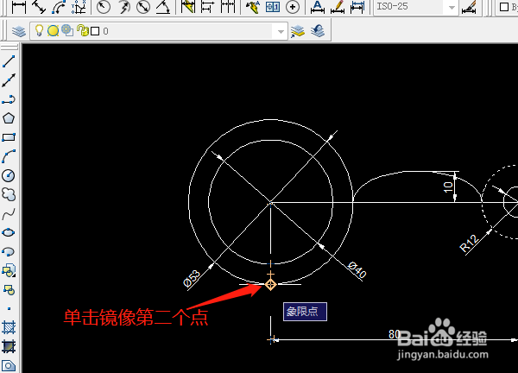Select the Dimension Edit tool
Screen dimensions: 518x373
click(317, 7)
